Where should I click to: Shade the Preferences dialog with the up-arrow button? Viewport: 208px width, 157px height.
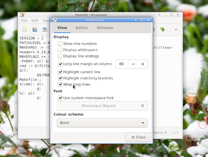tap(136, 20)
